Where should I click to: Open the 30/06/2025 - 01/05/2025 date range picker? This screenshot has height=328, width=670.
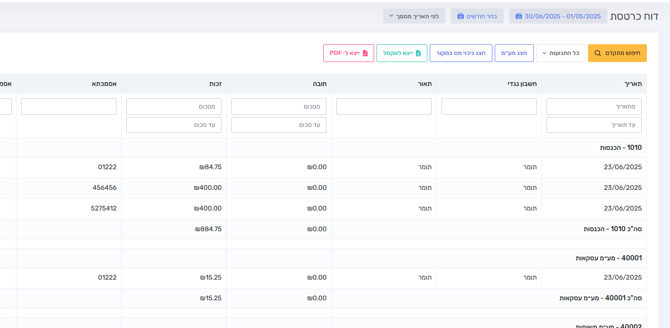pos(558,16)
